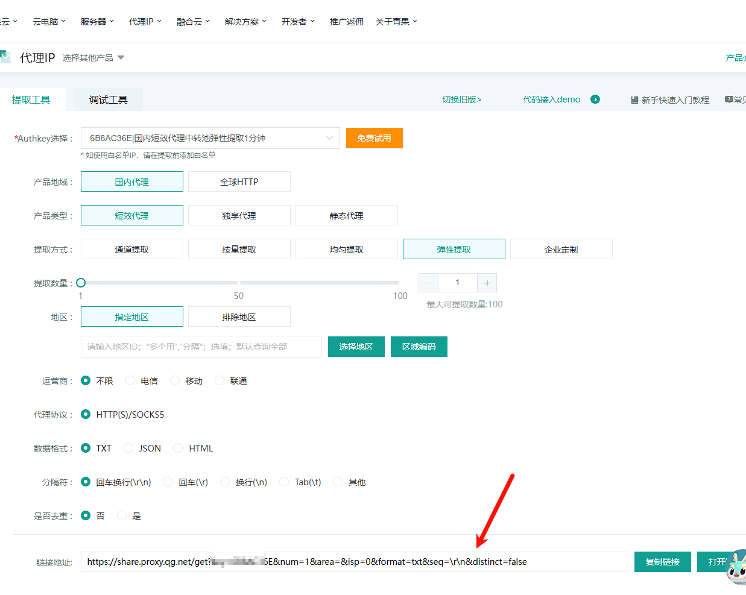Select Tab(\t) separator option
The width and height of the screenshot is (746, 595).
pos(284,482)
